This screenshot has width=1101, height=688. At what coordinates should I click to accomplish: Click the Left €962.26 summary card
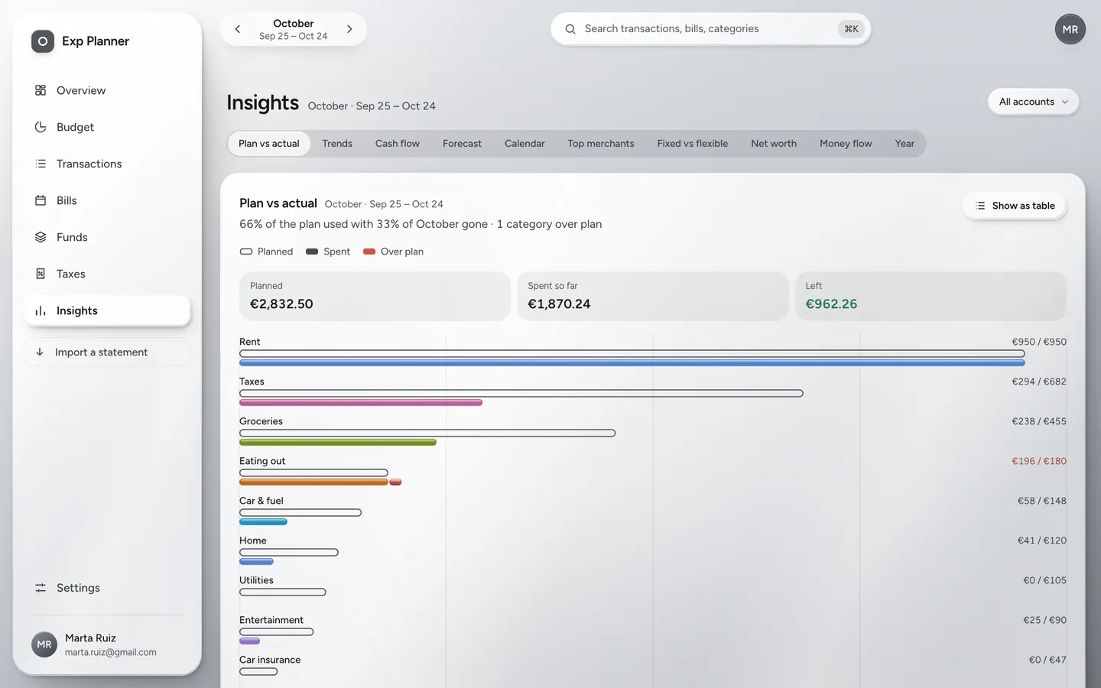[x=930, y=296]
